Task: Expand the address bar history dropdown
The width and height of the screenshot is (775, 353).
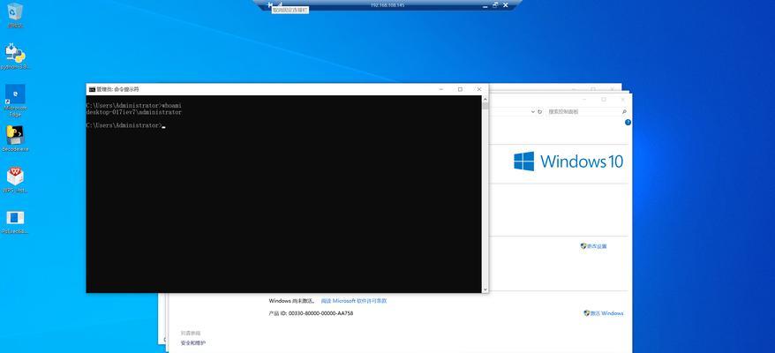Action: pos(533,112)
